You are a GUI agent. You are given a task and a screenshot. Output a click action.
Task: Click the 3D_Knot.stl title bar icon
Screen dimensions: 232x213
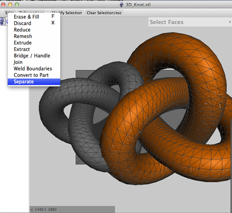click(122, 5)
